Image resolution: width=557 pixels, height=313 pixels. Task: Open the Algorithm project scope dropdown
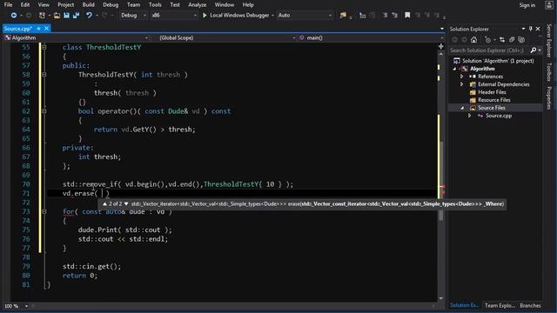click(76, 37)
